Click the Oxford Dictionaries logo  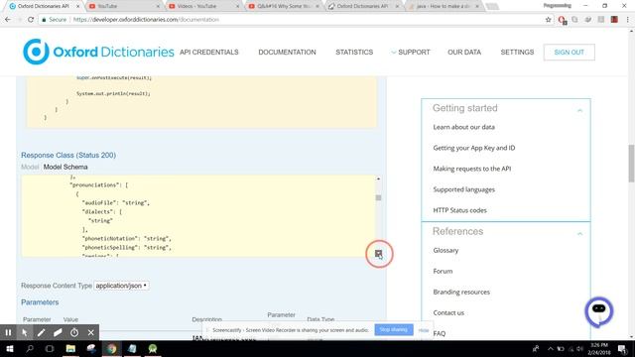pyautogui.click(x=98, y=52)
